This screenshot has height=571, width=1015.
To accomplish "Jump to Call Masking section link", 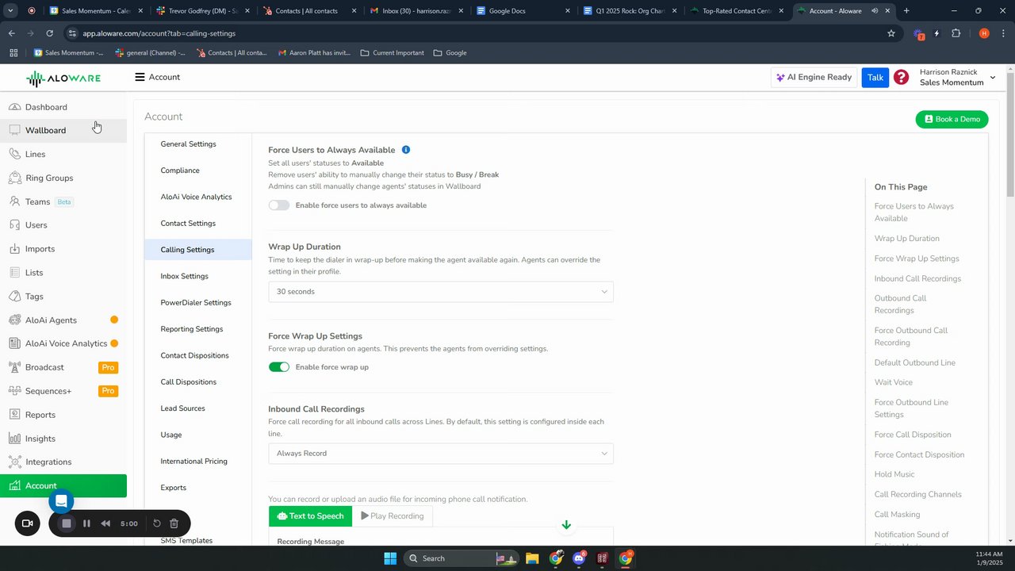I will [897, 515].
